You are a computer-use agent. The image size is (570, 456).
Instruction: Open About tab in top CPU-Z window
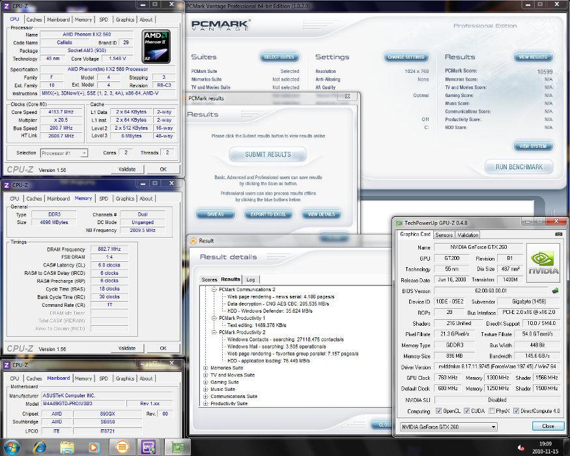click(146, 20)
